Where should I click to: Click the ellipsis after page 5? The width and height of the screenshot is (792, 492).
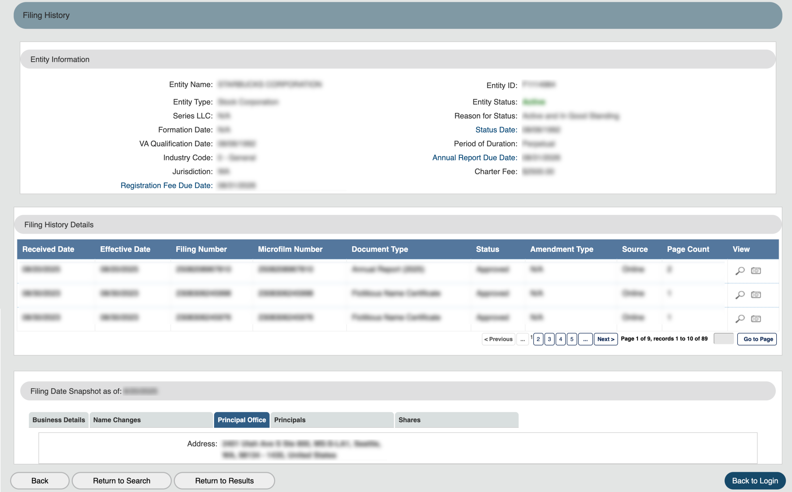coord(585,339)
